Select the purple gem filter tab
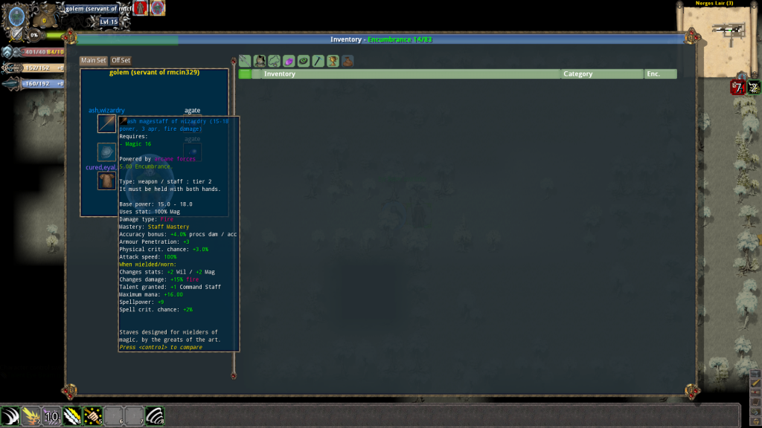The image size is (762, 428). [x=289, y=61]
